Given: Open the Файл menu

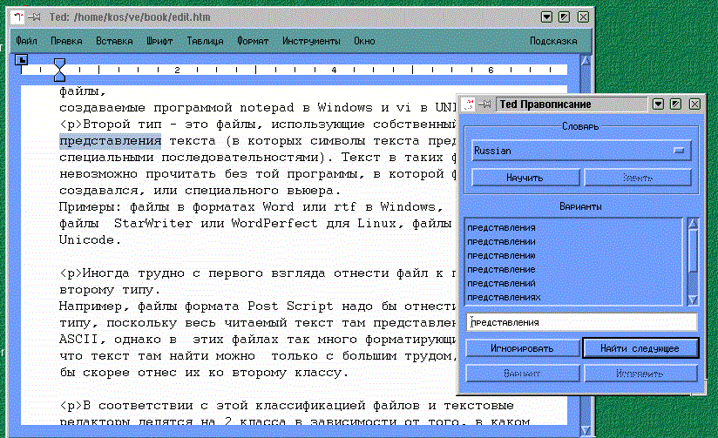Looking at the screenshot, I should point(26,41).
